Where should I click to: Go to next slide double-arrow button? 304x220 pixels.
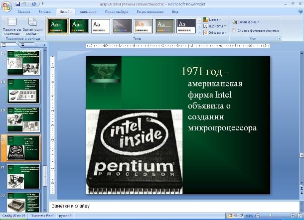302,193
